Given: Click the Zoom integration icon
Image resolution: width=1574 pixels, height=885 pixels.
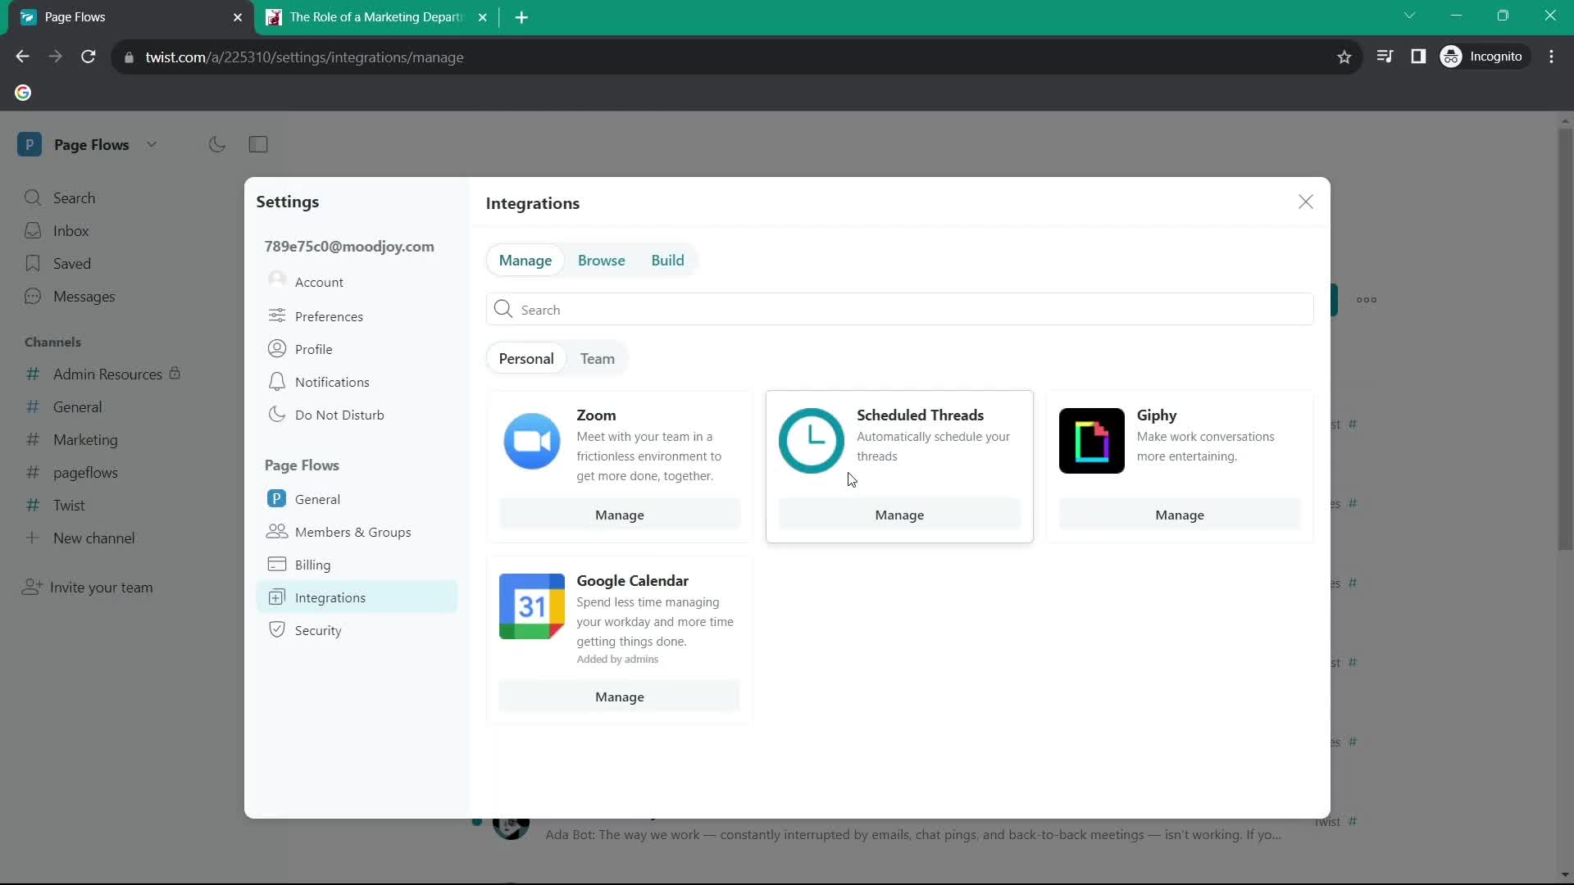Looking at the screenshot, I should (x=530, y=441).
